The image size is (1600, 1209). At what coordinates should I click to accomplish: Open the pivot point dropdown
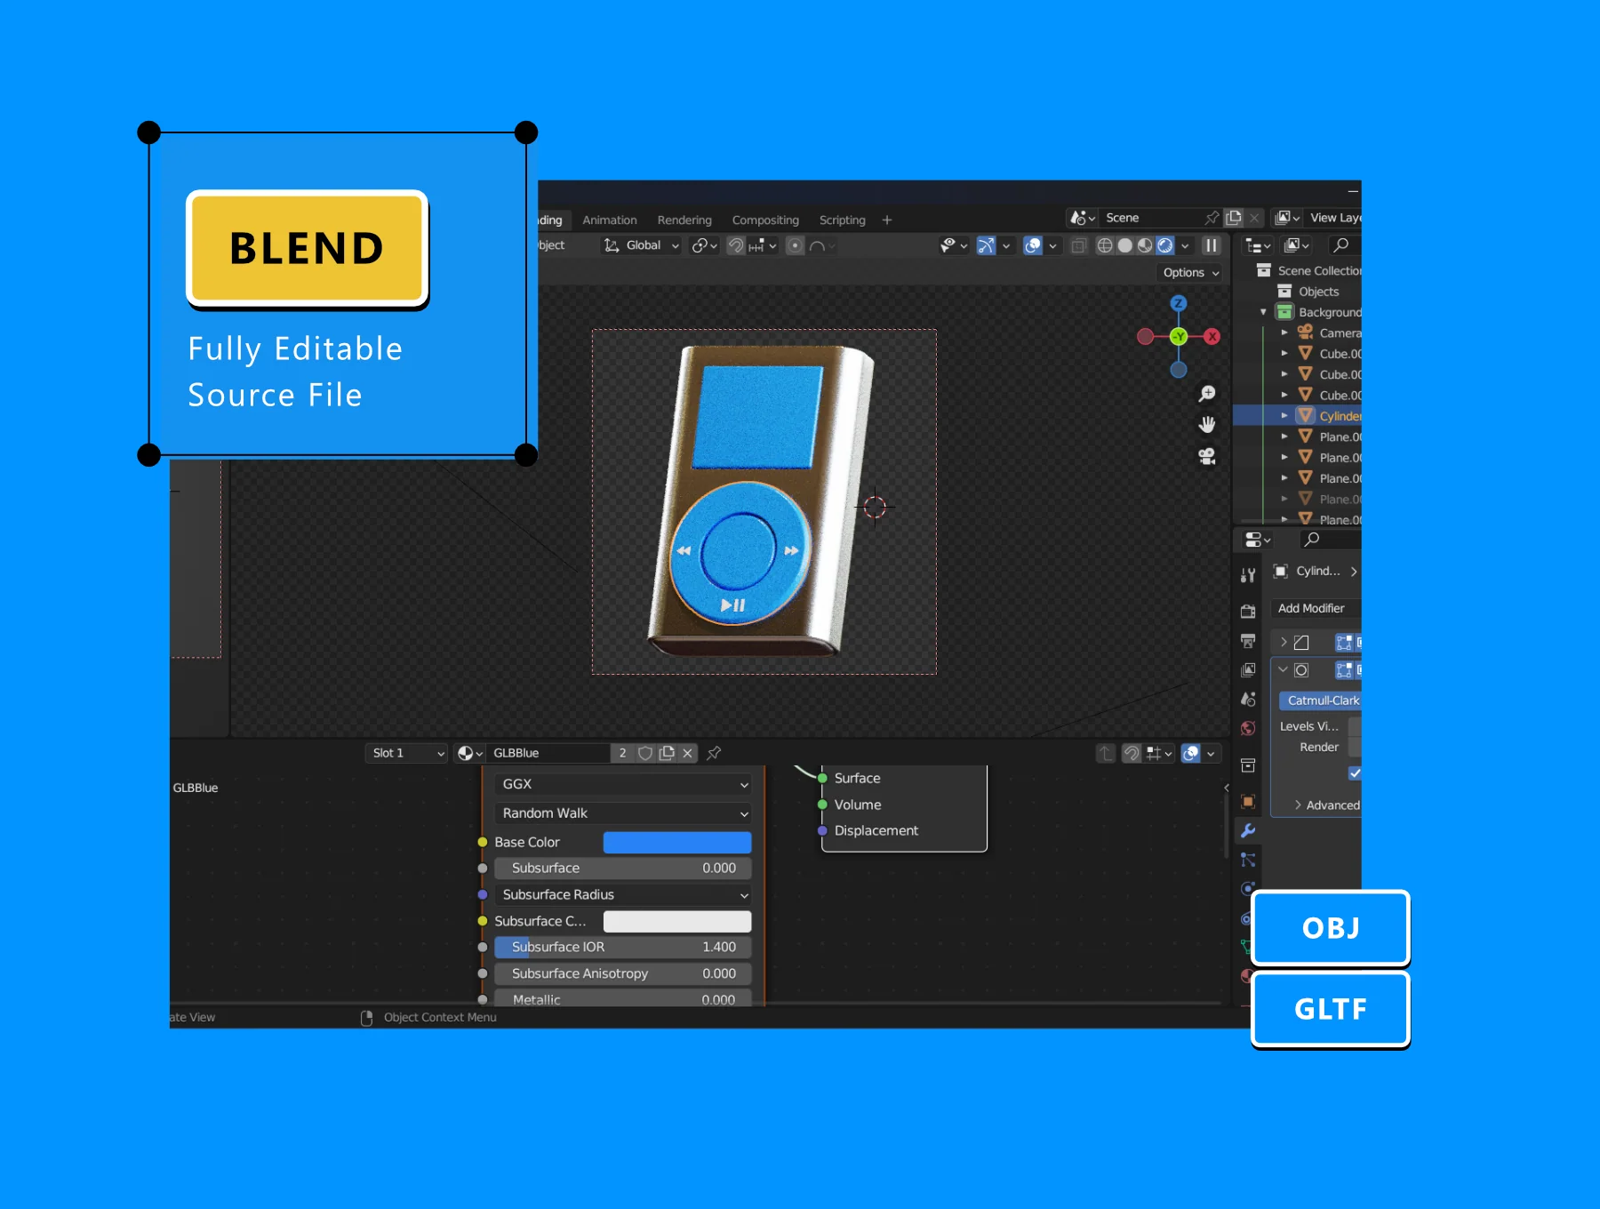tap(704, 245)
